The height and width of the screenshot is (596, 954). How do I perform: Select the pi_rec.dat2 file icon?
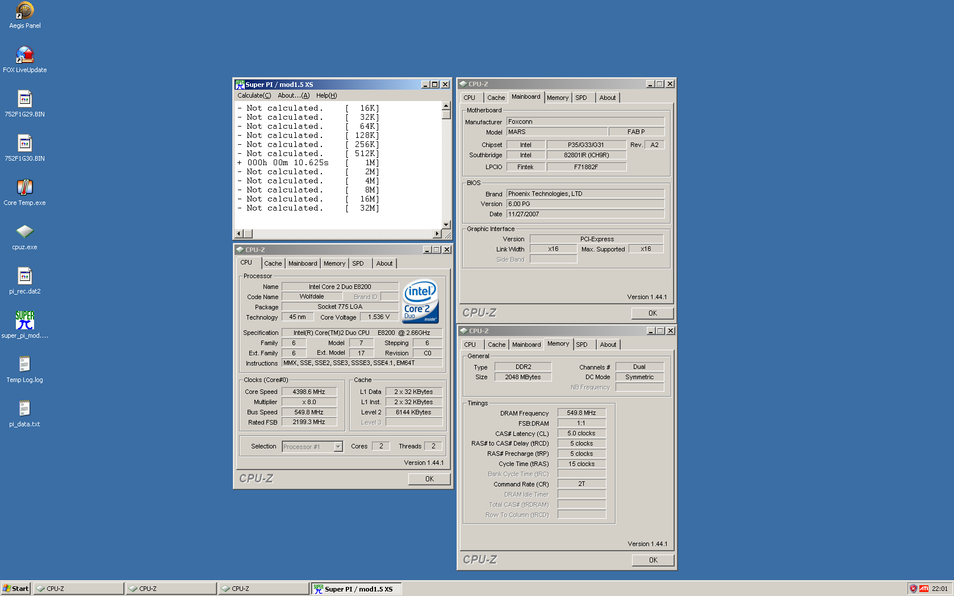24,281
